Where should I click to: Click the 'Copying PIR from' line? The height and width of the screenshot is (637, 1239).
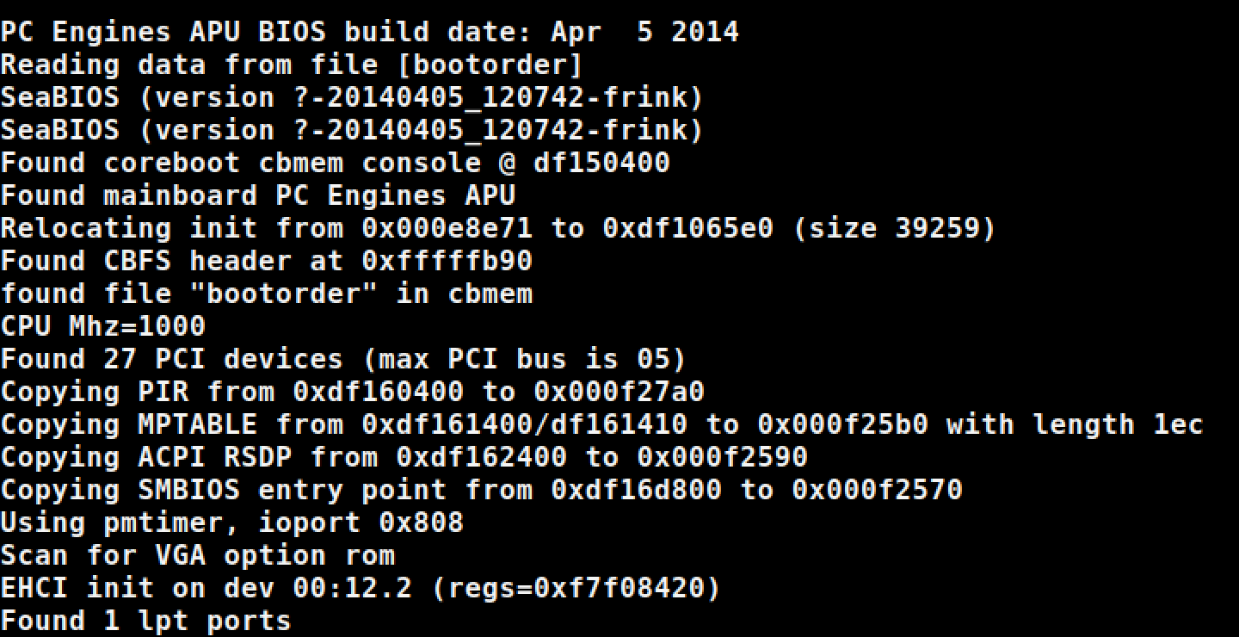pyautogui.click(x=352, y=393)
